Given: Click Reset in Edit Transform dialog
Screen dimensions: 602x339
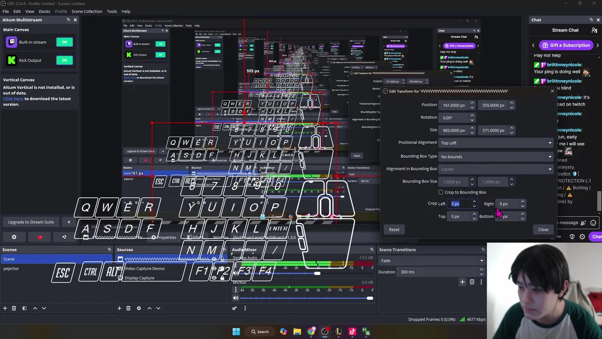Looking at the screenshot, I should coord(394,230).
